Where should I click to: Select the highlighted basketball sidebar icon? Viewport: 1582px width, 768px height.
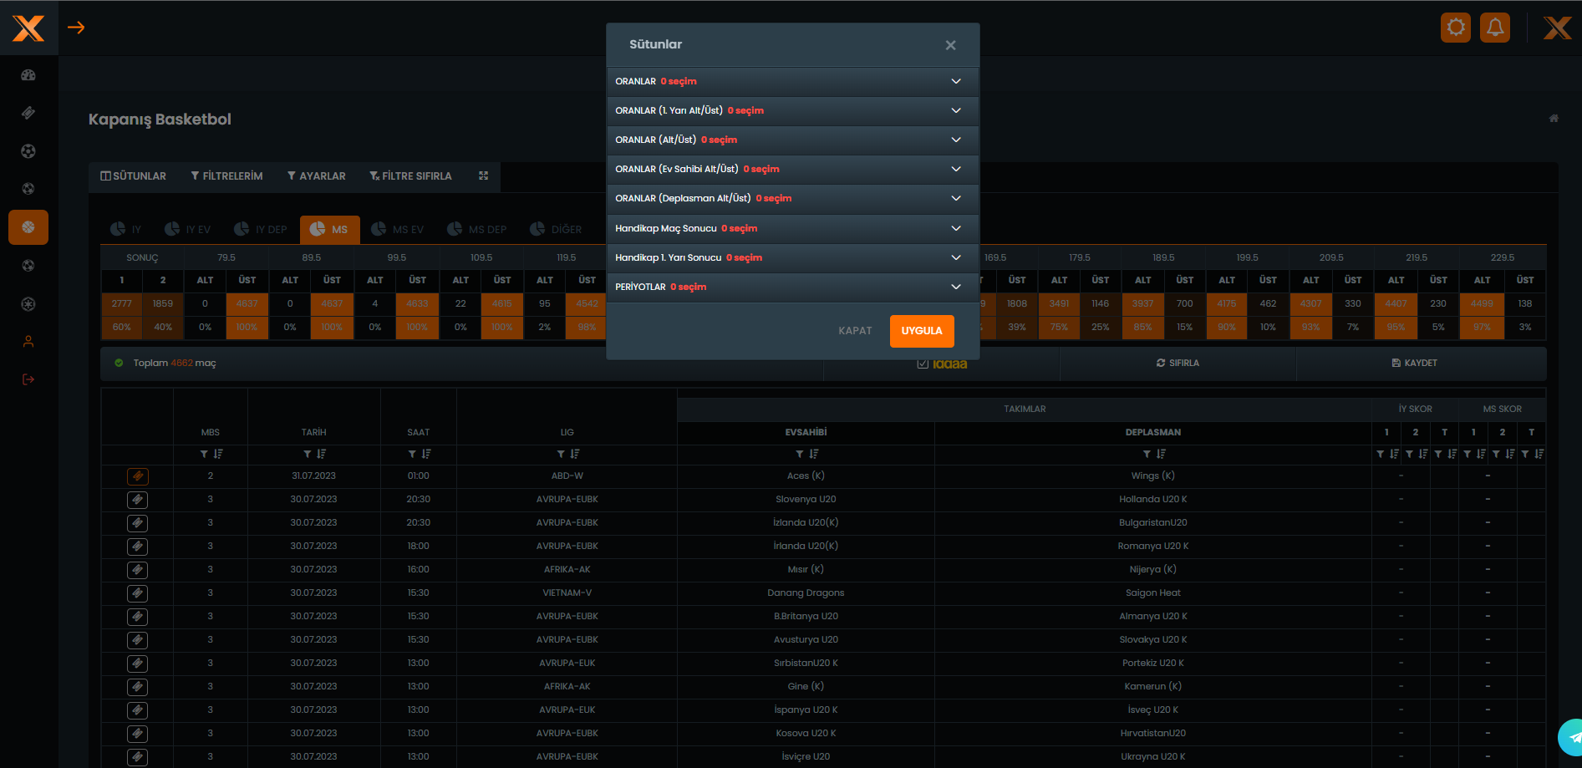pyautogui.click(x=28, y=227)
